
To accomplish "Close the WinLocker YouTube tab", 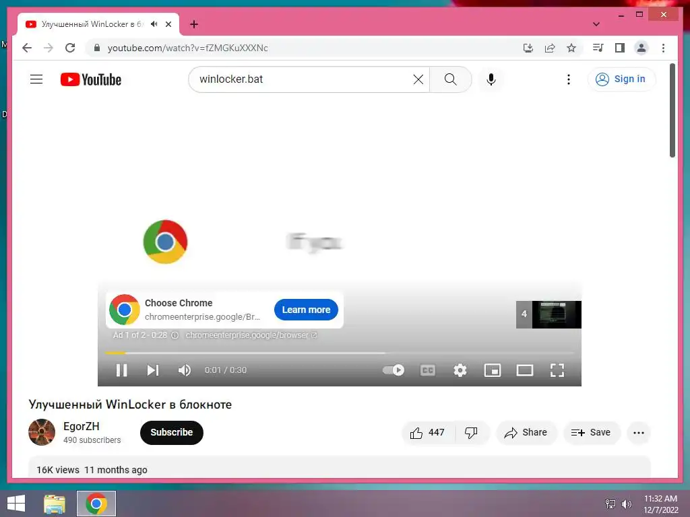I will coord(168,24).
